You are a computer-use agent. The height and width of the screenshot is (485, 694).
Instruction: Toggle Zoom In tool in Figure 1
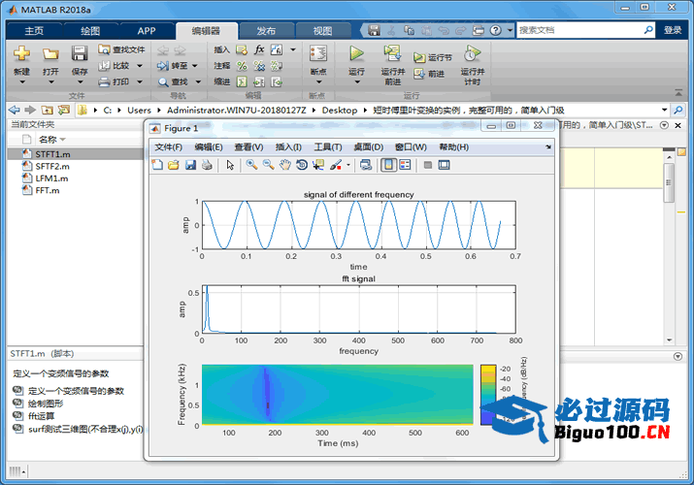[x=251, y=165]
